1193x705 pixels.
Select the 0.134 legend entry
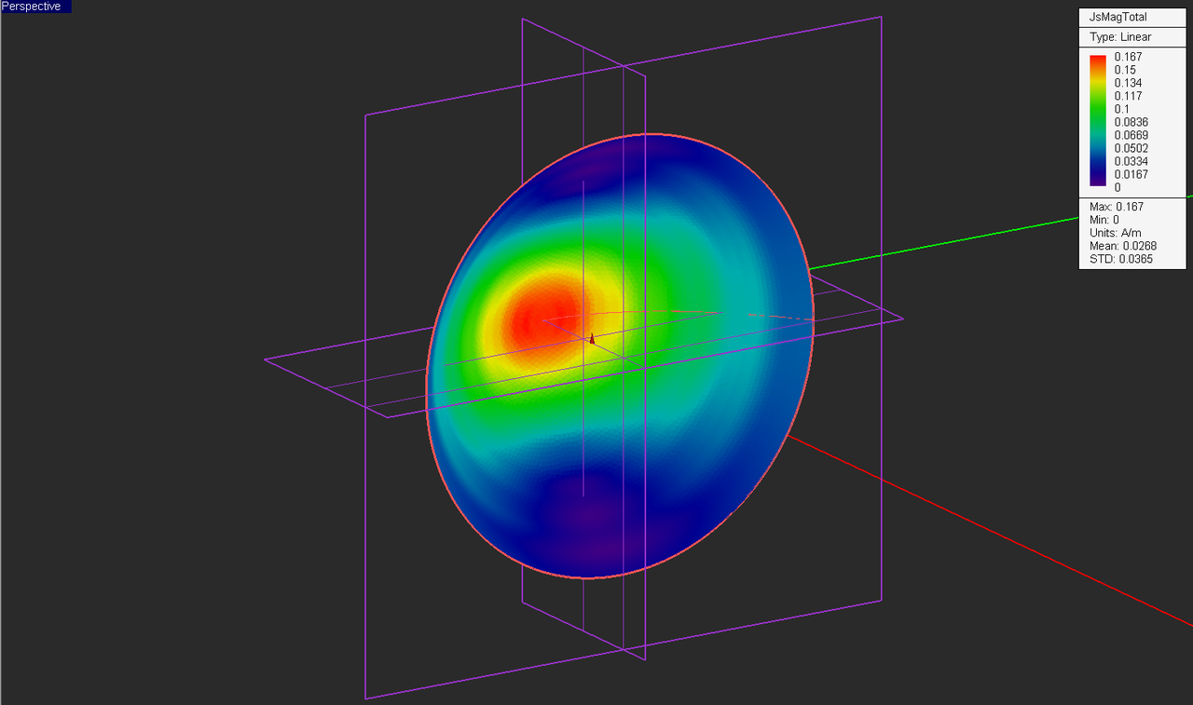click(1131, 83)
